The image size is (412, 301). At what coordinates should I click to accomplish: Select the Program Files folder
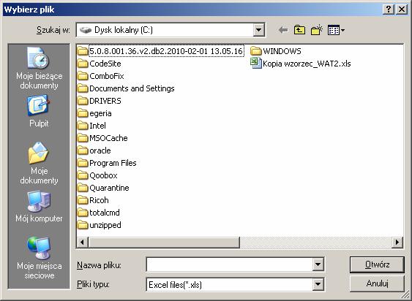tap(107, 163)
